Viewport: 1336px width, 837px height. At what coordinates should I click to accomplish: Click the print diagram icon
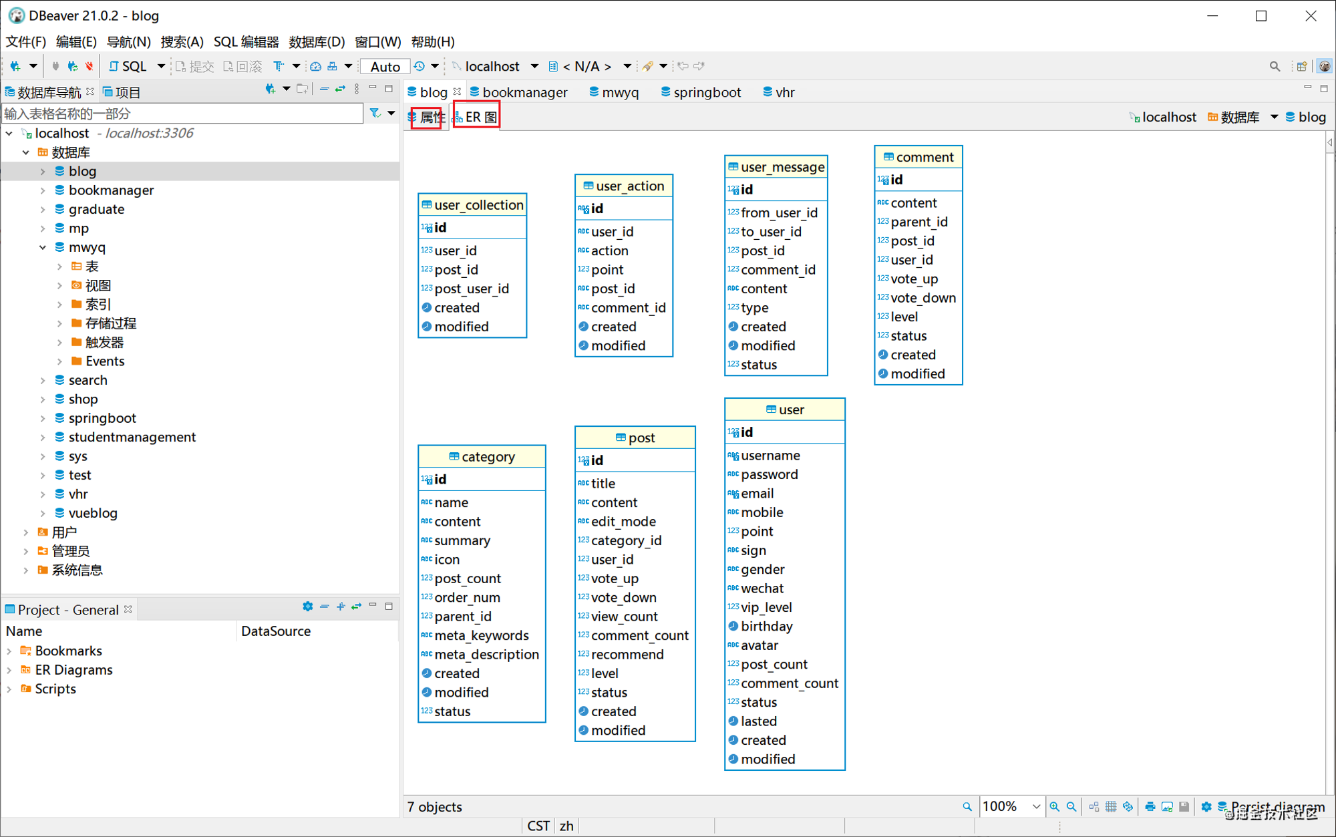(x=1150, y=806)
